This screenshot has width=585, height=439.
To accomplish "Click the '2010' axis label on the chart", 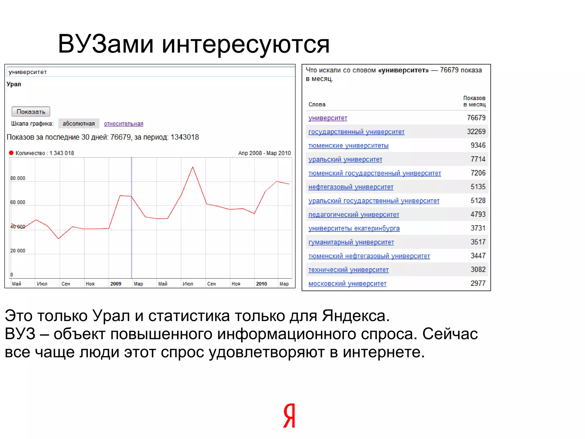I will click(261, 284).
